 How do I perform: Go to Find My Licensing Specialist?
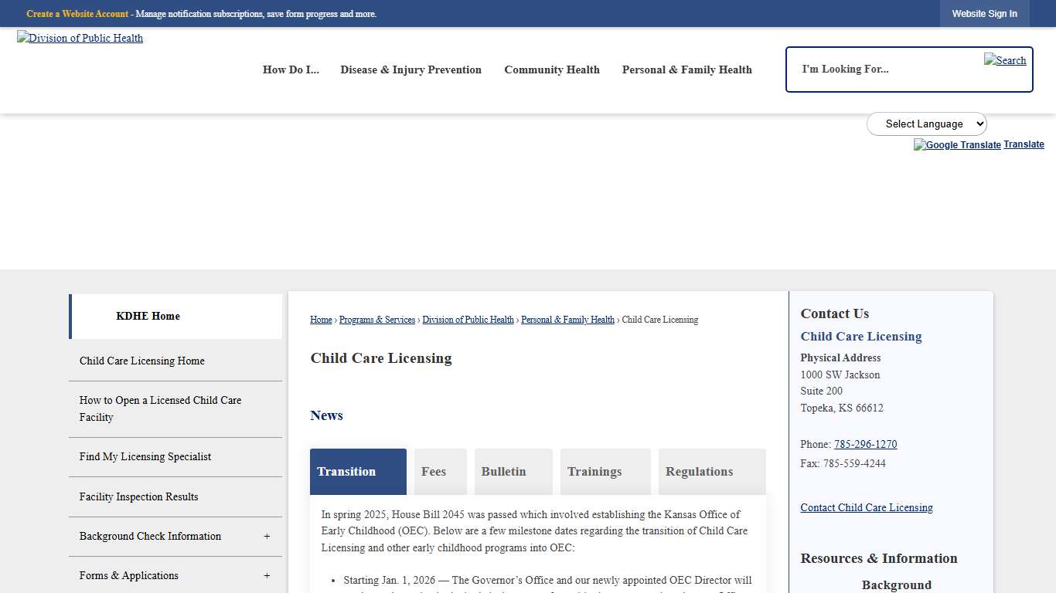(x=145, y=456)
